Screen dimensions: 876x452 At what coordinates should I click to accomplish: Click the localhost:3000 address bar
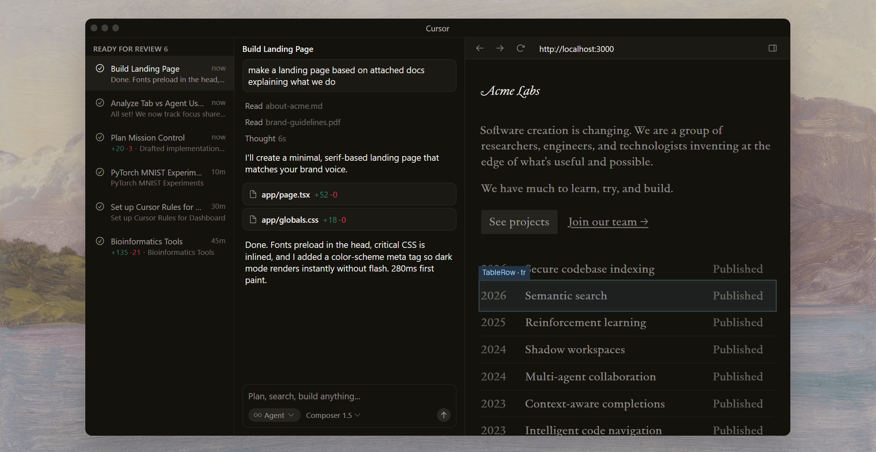coord(576,49)
